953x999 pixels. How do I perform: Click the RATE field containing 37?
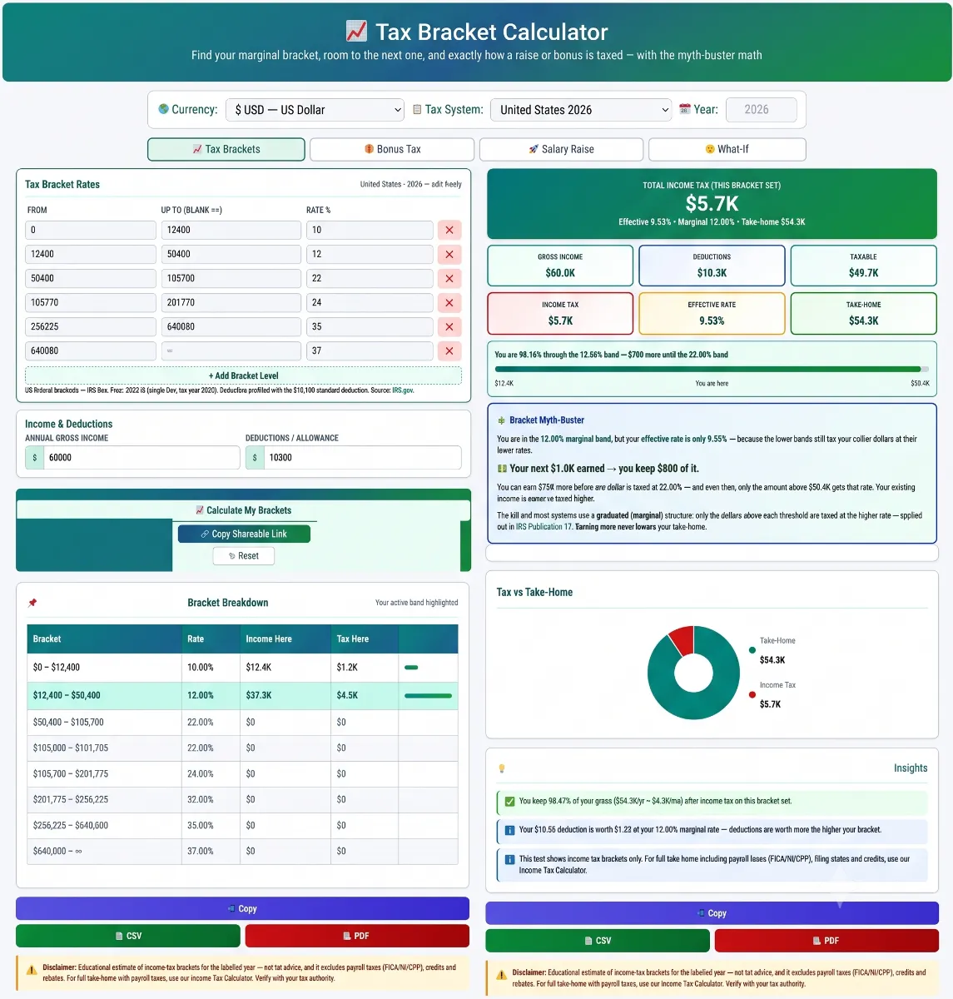pyautogui.click(x=370, y=350)
